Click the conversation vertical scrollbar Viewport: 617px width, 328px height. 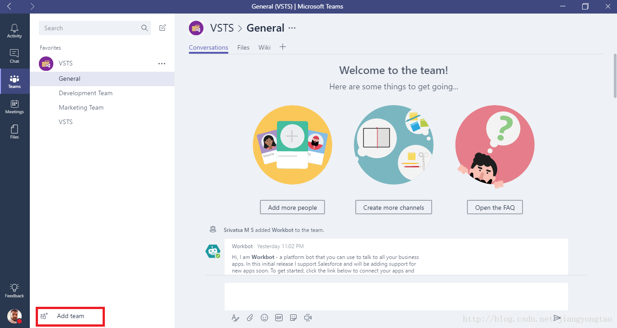click(x=615, y=75)
